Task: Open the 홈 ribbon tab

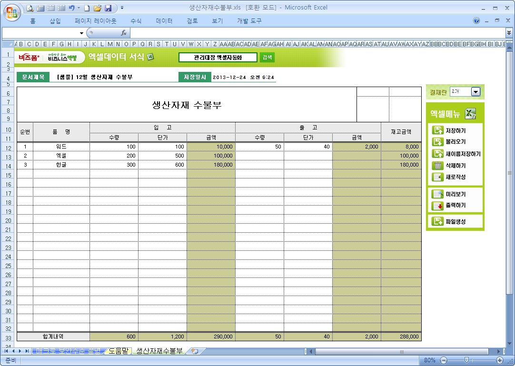Action: pos(32,21)
